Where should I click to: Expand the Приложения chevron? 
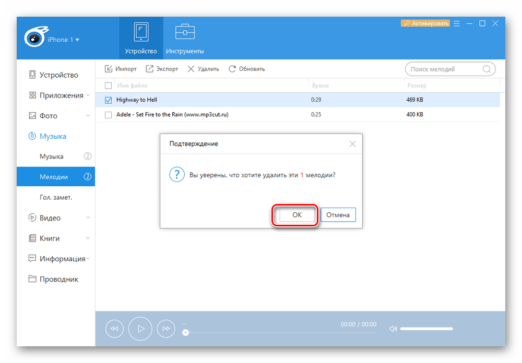pyautogui.click(x=88, y=95)
